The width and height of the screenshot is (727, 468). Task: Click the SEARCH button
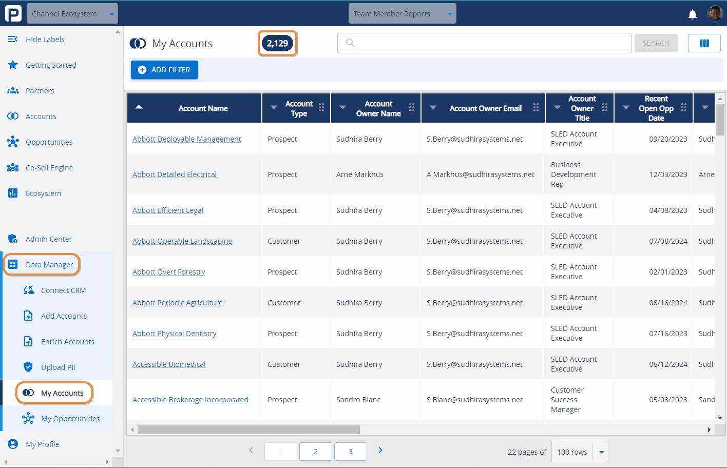tap(656, 43)
